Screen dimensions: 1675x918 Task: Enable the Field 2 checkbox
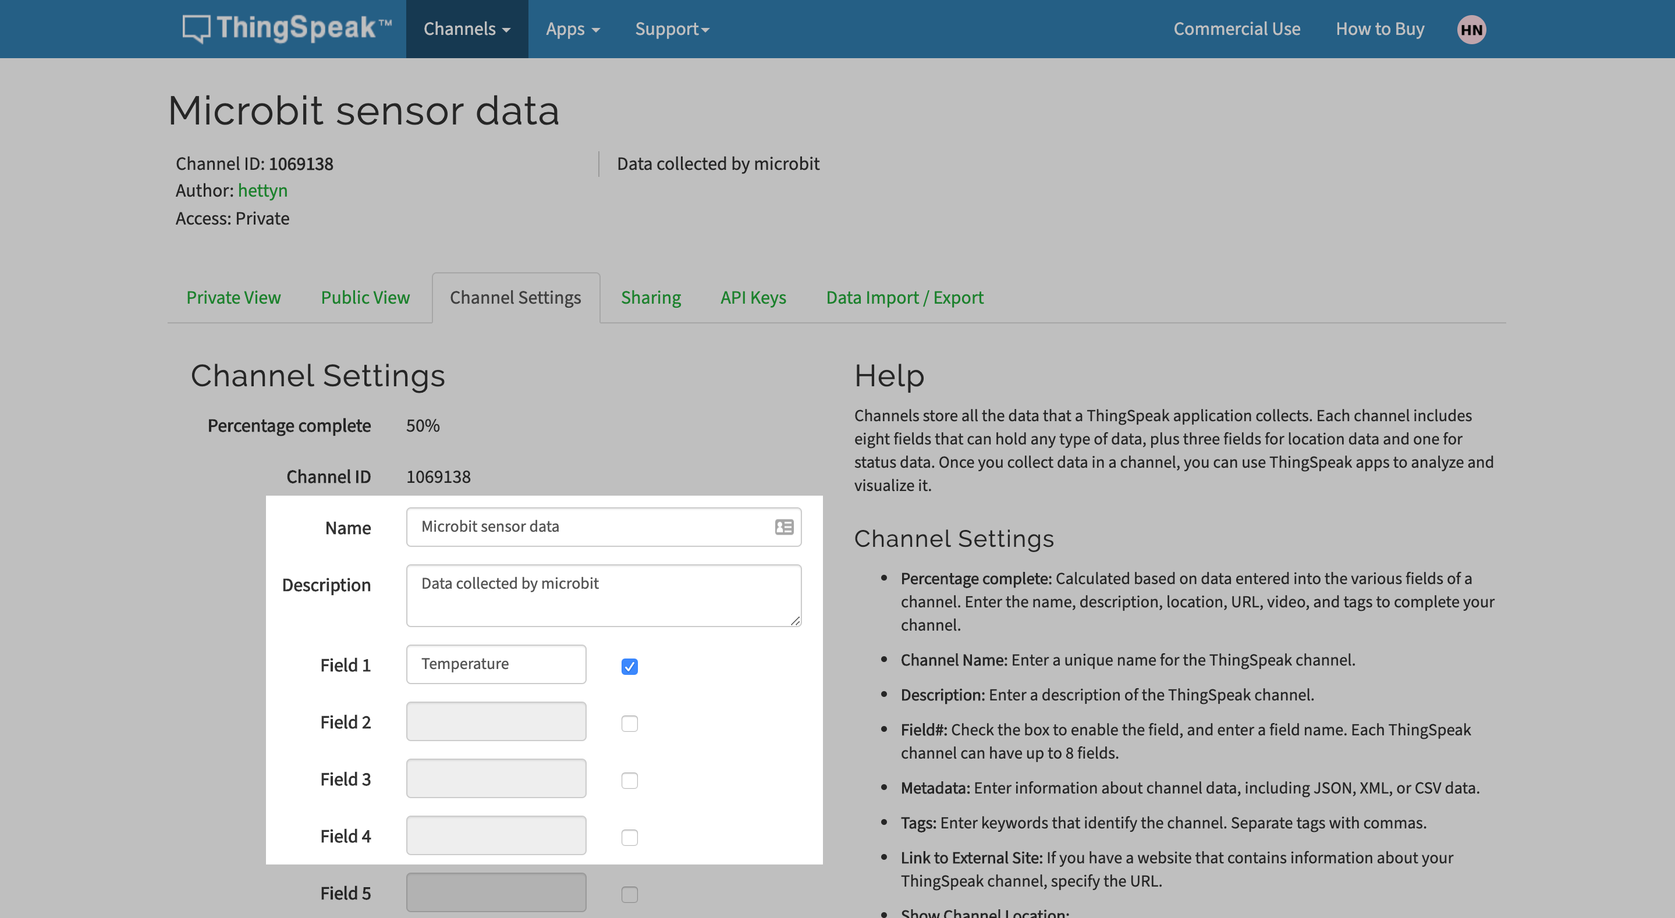629,723
